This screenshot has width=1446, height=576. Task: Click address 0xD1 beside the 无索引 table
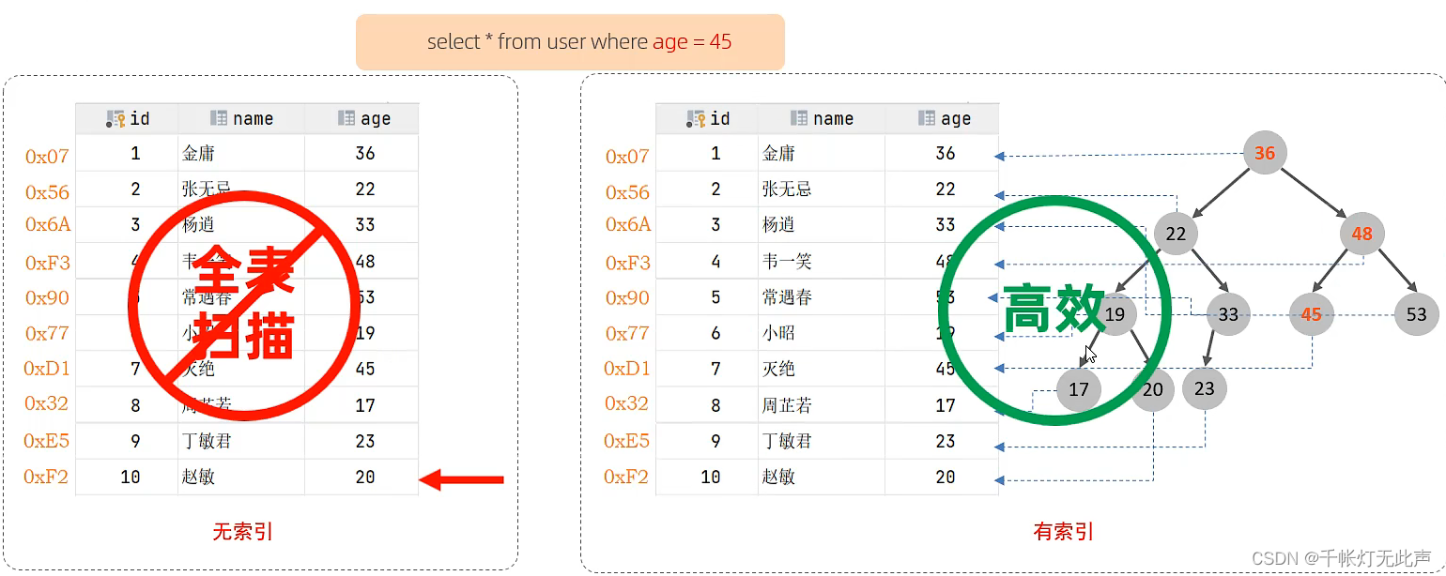click(47, 369)
